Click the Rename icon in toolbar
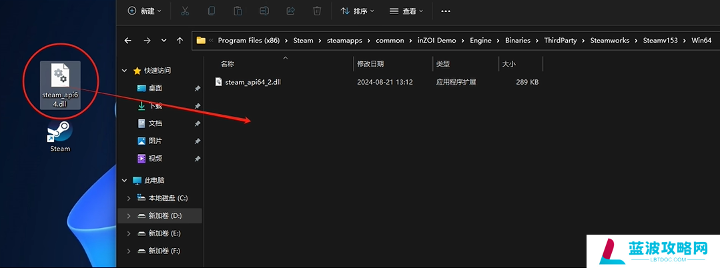720x268 pixels. pyautogui.click(x=264, y=11)
